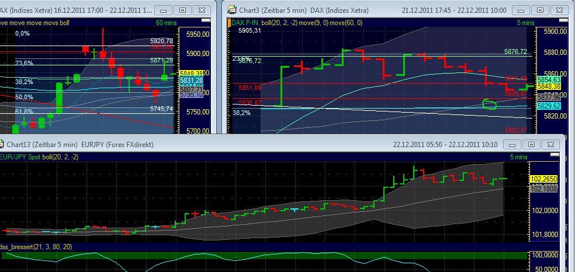Screen dimensions: 575x272
Task: Close the Chart3 DAX window
Action: click(x=559, y=11)
